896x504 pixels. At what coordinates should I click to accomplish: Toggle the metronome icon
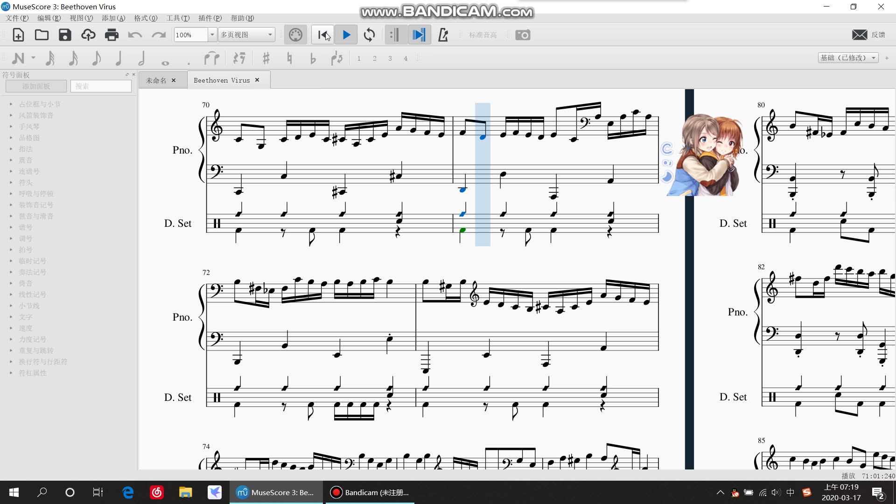[443, 35]
